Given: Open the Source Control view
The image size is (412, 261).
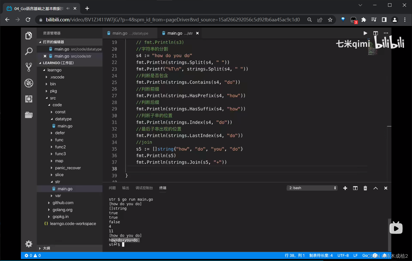Looking at the screenshot, I should pos(29,67).
